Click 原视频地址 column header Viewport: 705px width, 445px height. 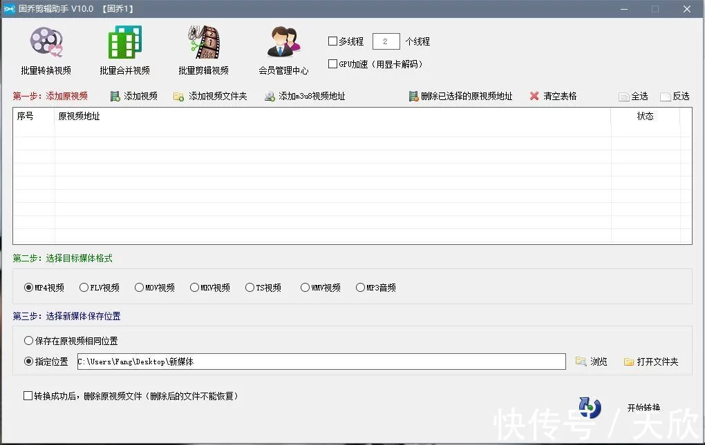[332, 116]
